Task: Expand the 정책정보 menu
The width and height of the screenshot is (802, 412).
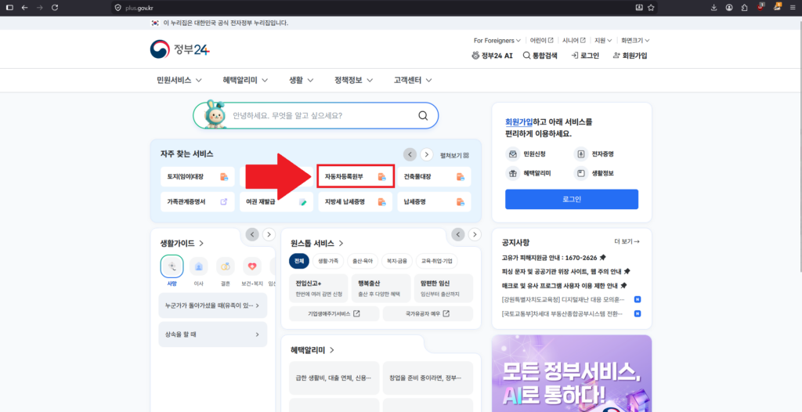Action: pyautogui.click(x=353, y=81)
